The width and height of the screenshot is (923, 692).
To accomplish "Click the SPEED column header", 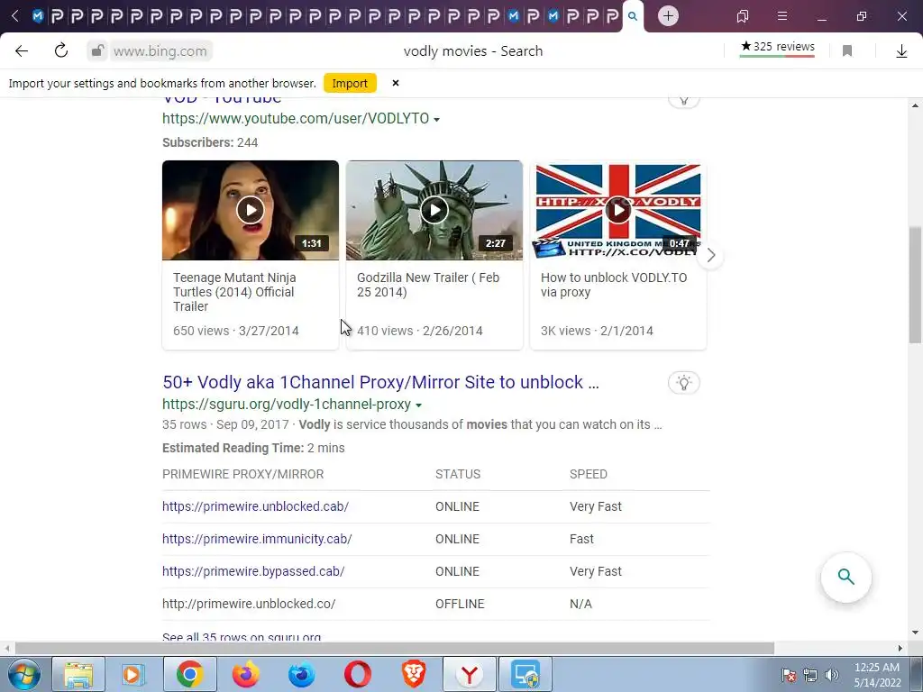I will pos(588,474).
